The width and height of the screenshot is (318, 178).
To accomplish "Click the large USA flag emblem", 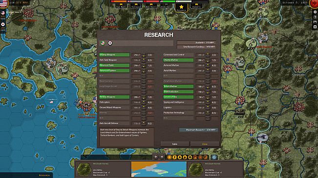I will [3, 3].
